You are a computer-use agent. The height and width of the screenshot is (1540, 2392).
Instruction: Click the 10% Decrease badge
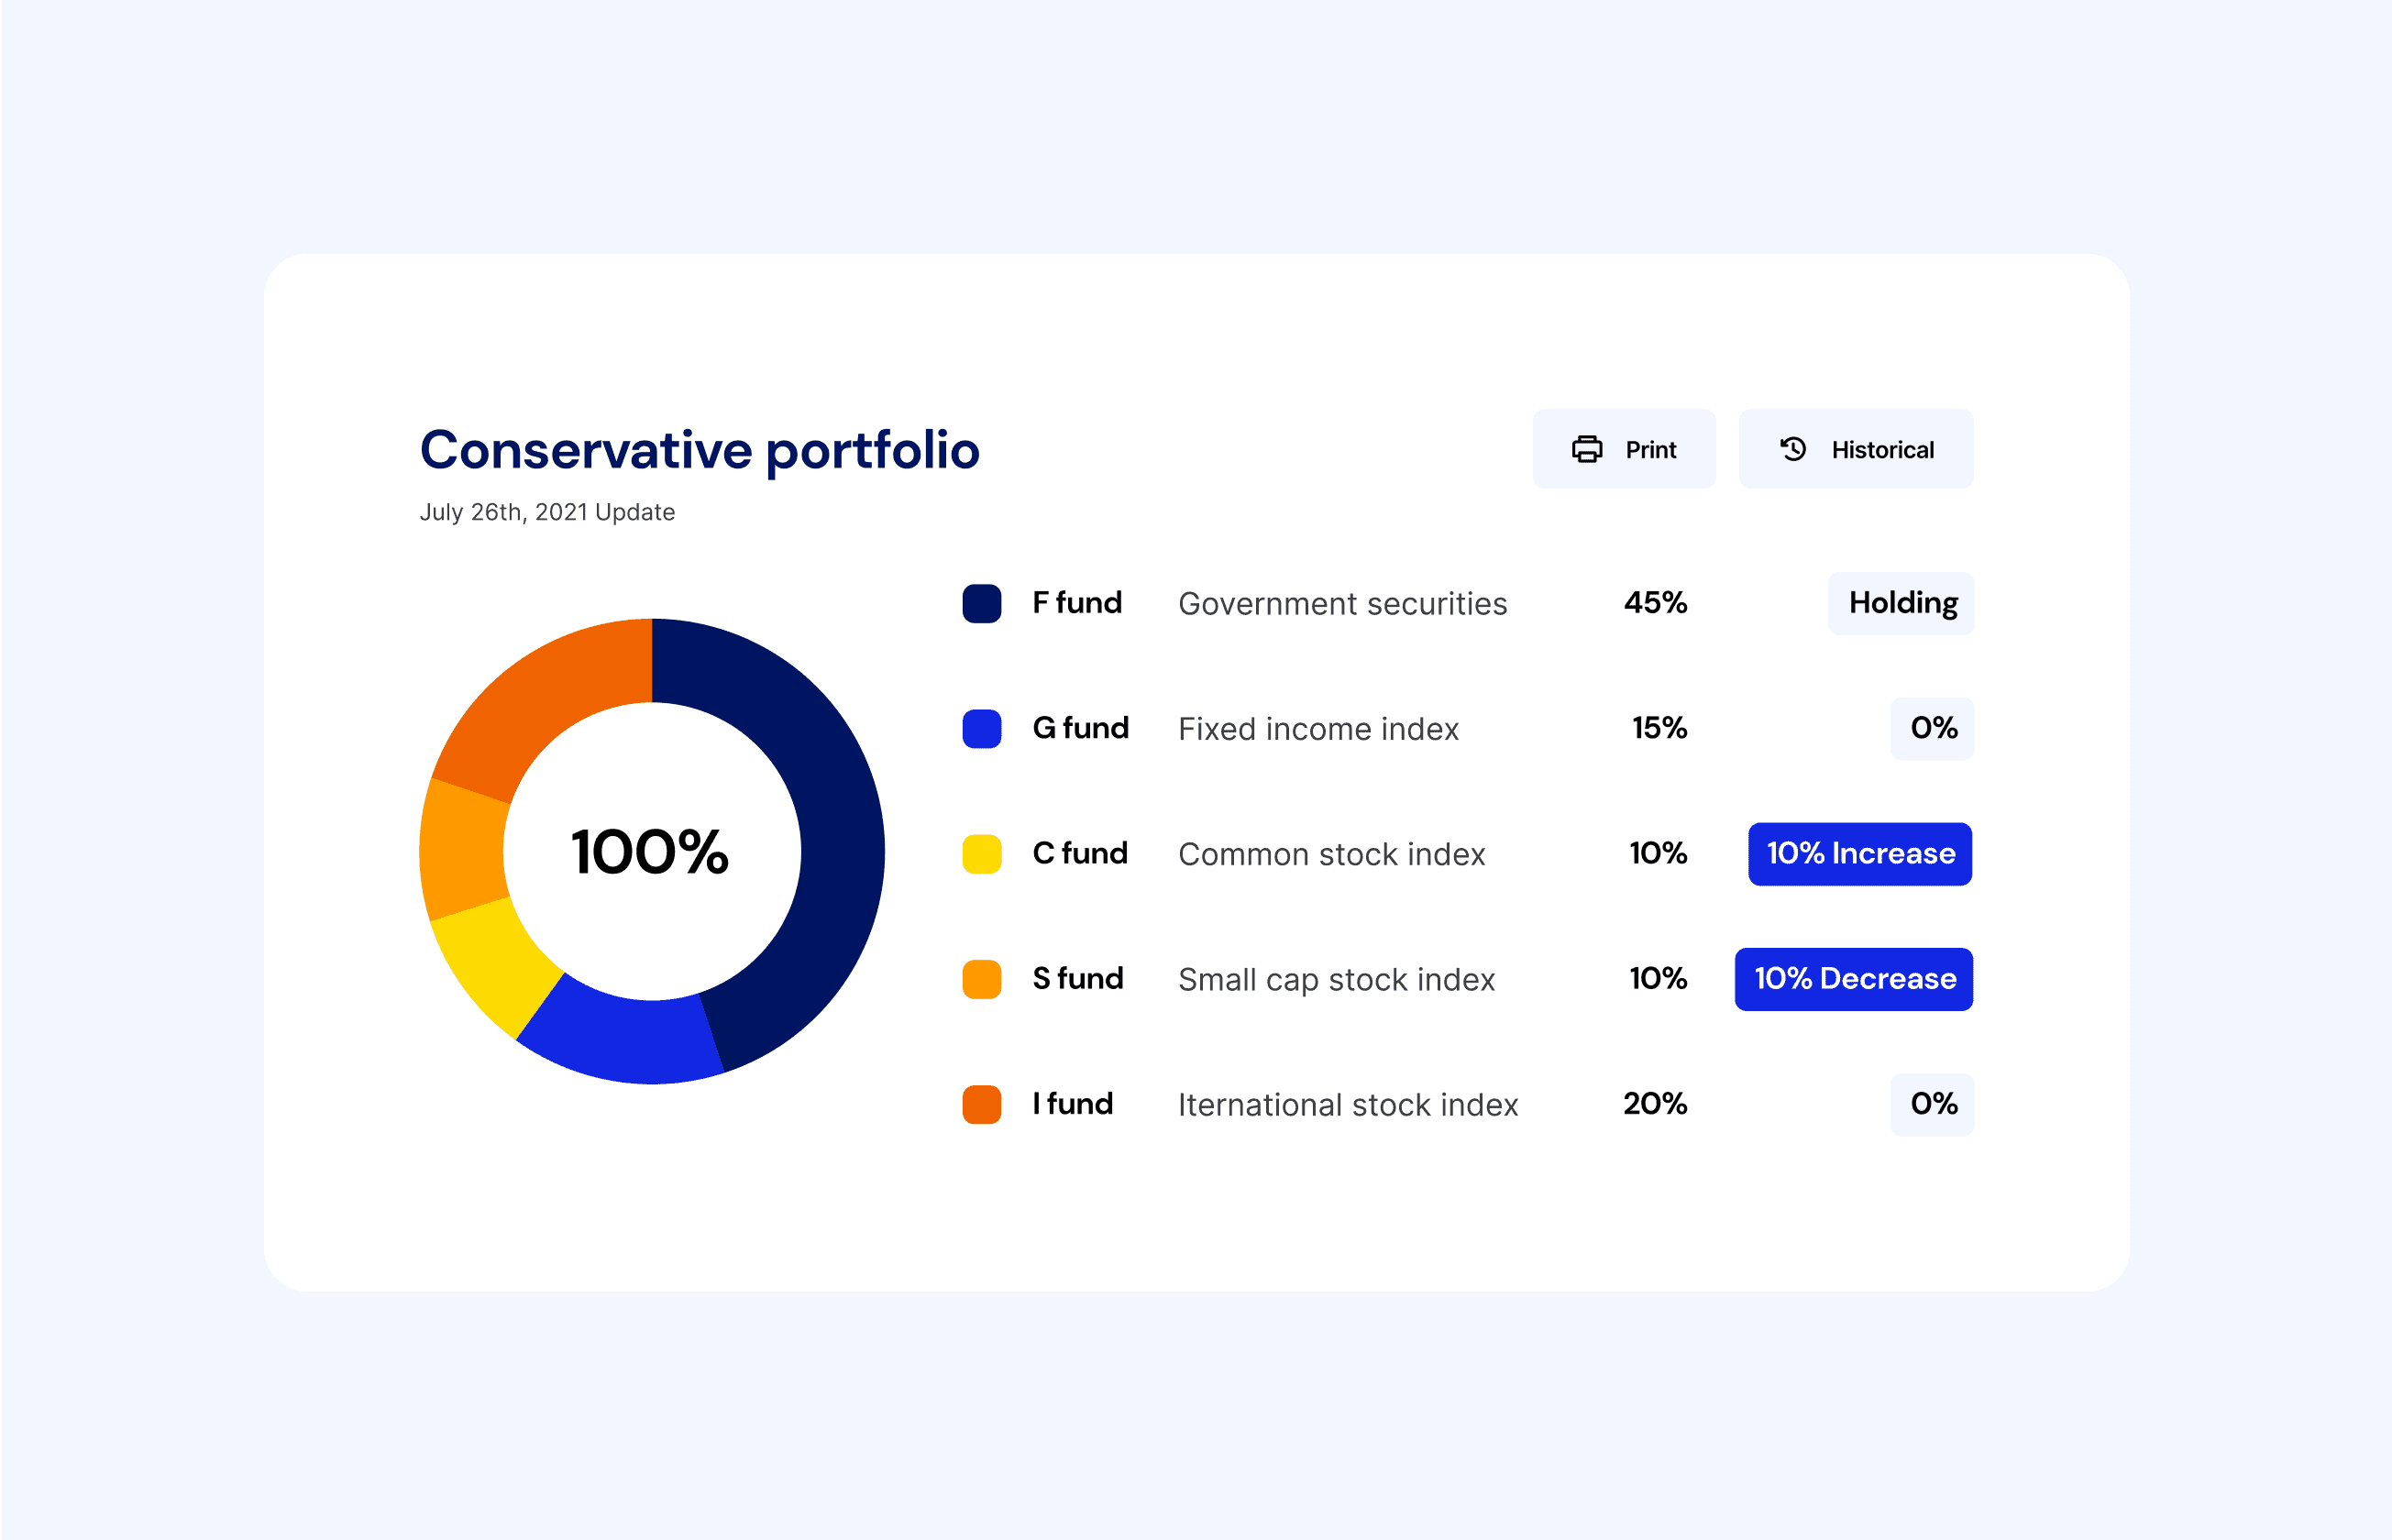click(x=1854, y=979)
